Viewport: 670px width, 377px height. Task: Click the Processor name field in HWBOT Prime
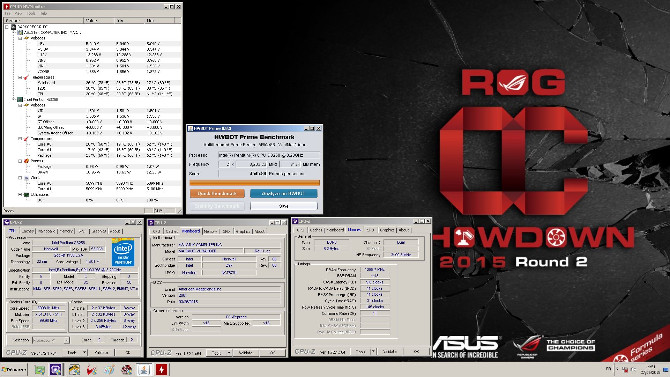pos(269,155)
